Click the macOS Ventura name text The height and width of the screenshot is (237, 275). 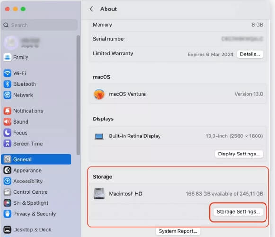[127, 94]
